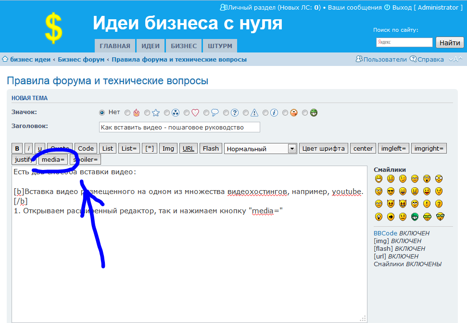Apply bold with the B button
467x323 pixels.
point(17,149)
